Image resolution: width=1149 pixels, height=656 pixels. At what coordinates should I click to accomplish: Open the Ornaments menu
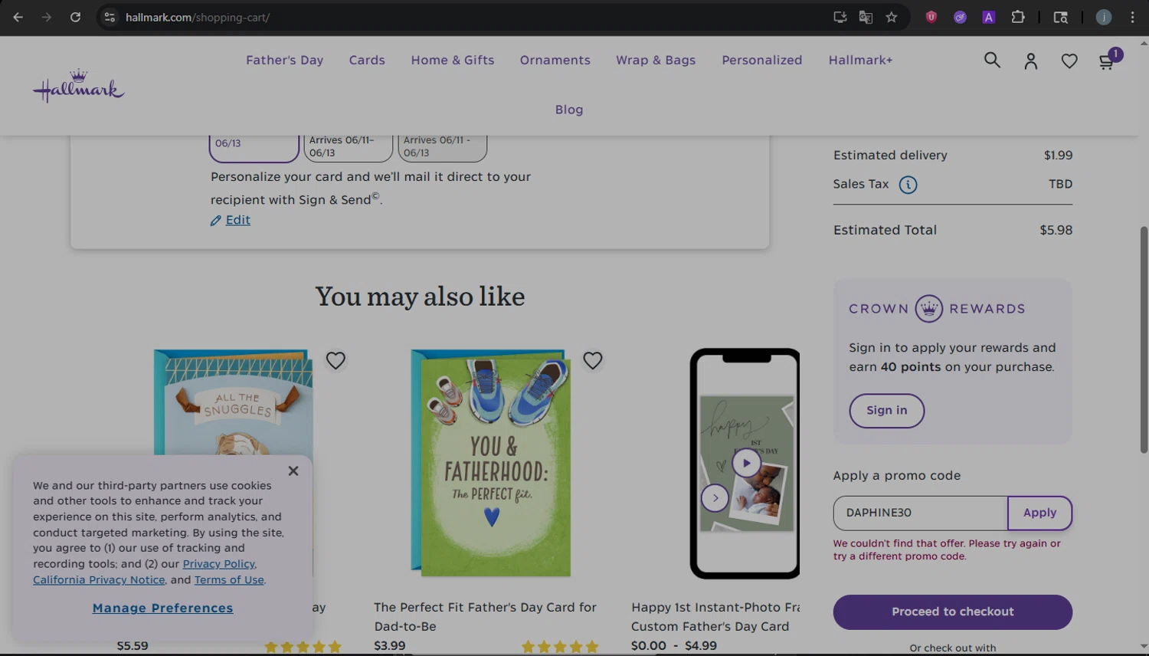tap(555, 60)
